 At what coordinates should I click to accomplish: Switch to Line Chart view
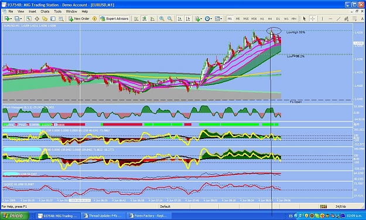pyautogui.click(x=152, y=19)
